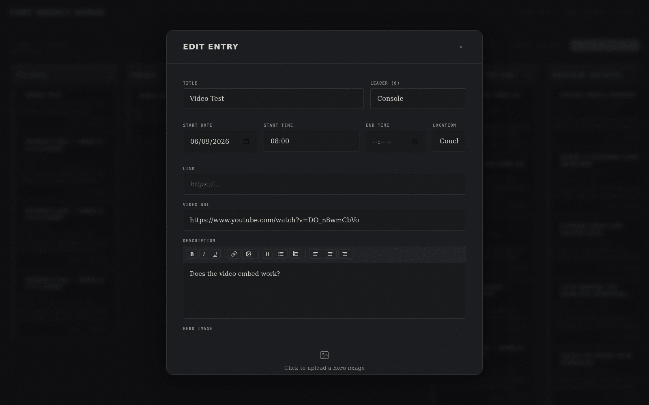The width and height of the screenshot is (649, 405).
Task: Toggle bold formatting in description toolbar
Action: [x=192, y=254]
